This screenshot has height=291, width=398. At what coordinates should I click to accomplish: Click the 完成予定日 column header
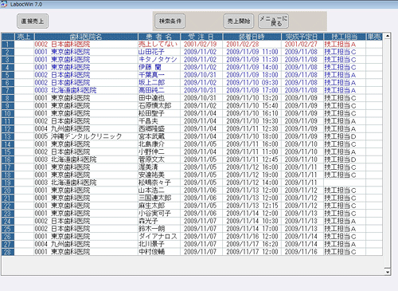(302, 37)
